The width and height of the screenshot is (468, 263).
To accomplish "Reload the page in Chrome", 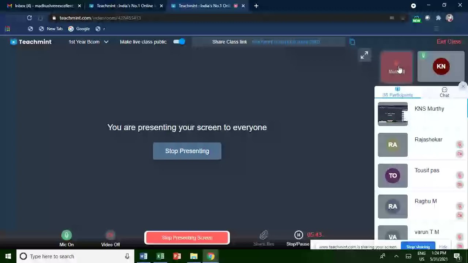I will tap(29, 18).
